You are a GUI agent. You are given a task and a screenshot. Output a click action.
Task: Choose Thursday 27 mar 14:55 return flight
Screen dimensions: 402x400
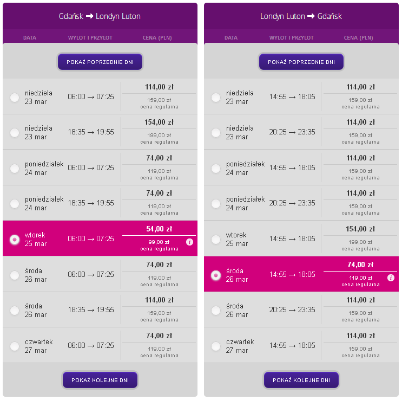pyautogui.click(x=216, y=346)
